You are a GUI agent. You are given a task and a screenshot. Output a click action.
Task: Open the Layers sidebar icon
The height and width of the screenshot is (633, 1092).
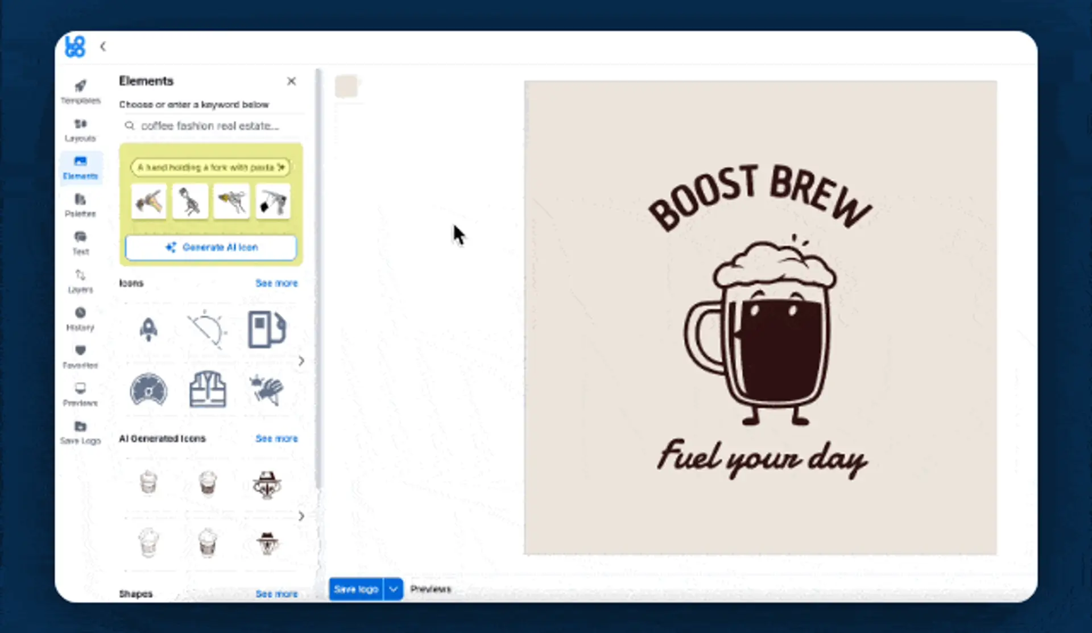pyautogui.click(x=80, y=275)
